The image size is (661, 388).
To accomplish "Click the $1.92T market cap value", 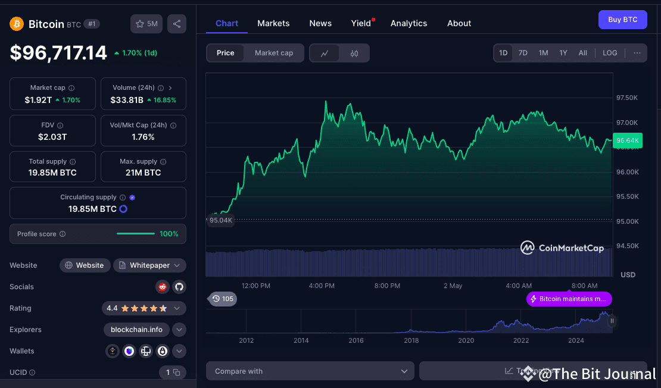I will (x=38, y=100).
